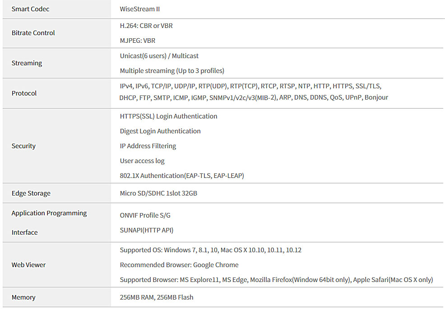
Task: Click HTTPS(SSL) Login Authentication entry
Action: coord(169,116)
